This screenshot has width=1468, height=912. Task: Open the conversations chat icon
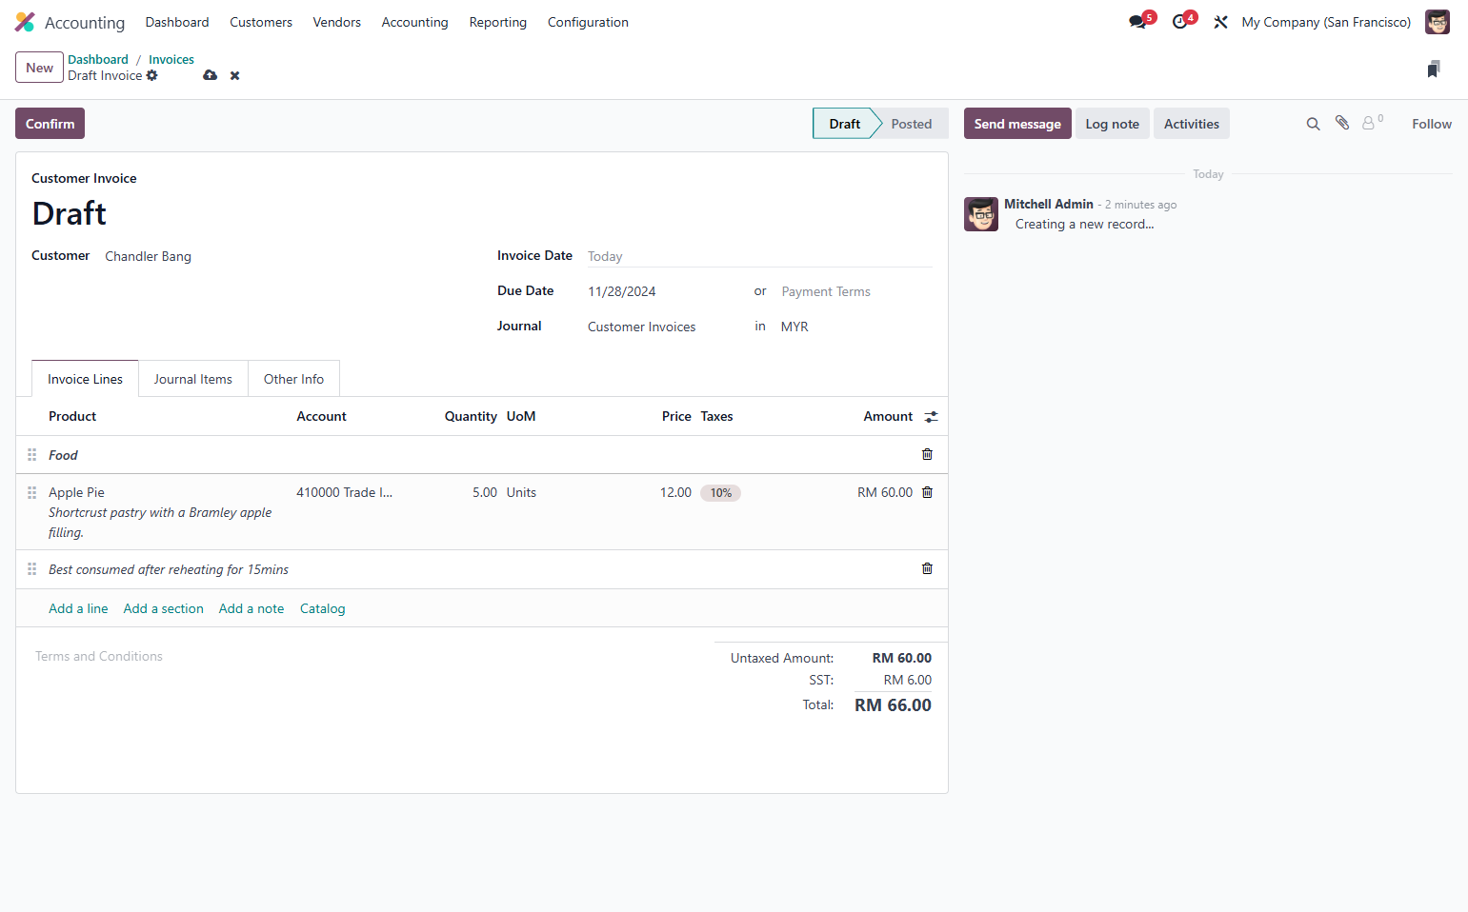1137,22
